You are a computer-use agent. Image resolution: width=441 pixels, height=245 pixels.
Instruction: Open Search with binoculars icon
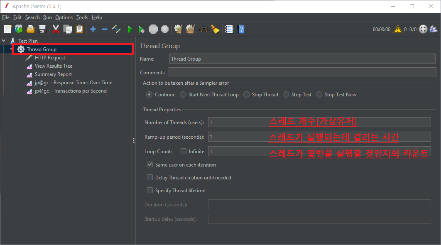point(203,29)
